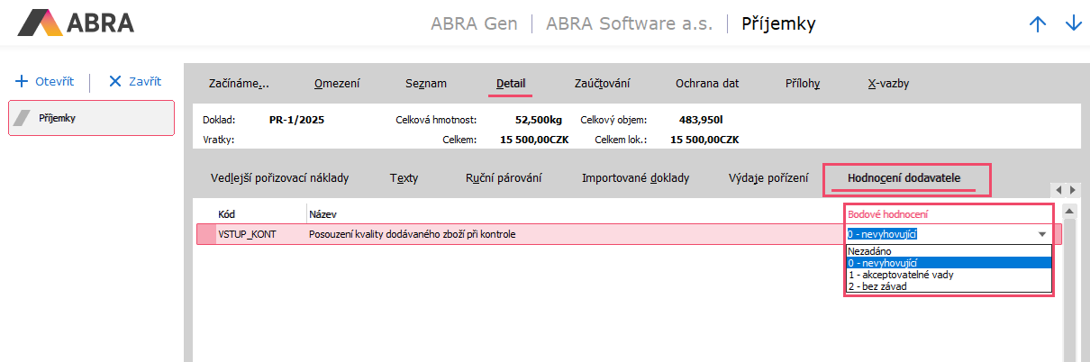The image size is (1090, 362).
Task: Switch to the Importované doklady subtab
Action: pyautogui.click(x=635, y=178)
